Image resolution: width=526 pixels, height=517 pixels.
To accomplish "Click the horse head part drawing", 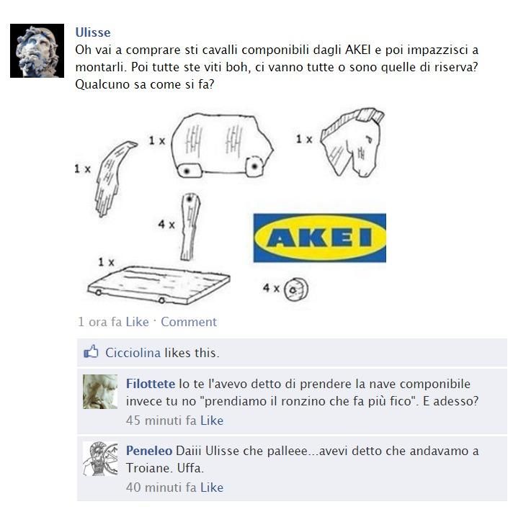I will (352, 142).
